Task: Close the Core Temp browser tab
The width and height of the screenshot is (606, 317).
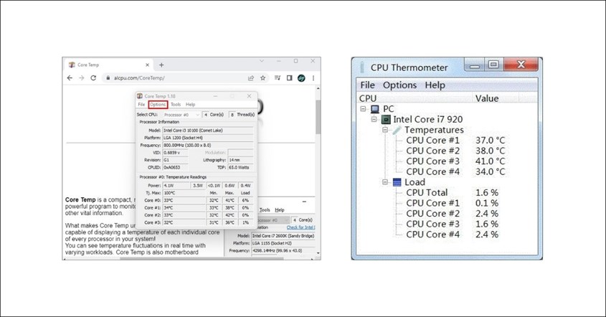Action: (147, 65)
